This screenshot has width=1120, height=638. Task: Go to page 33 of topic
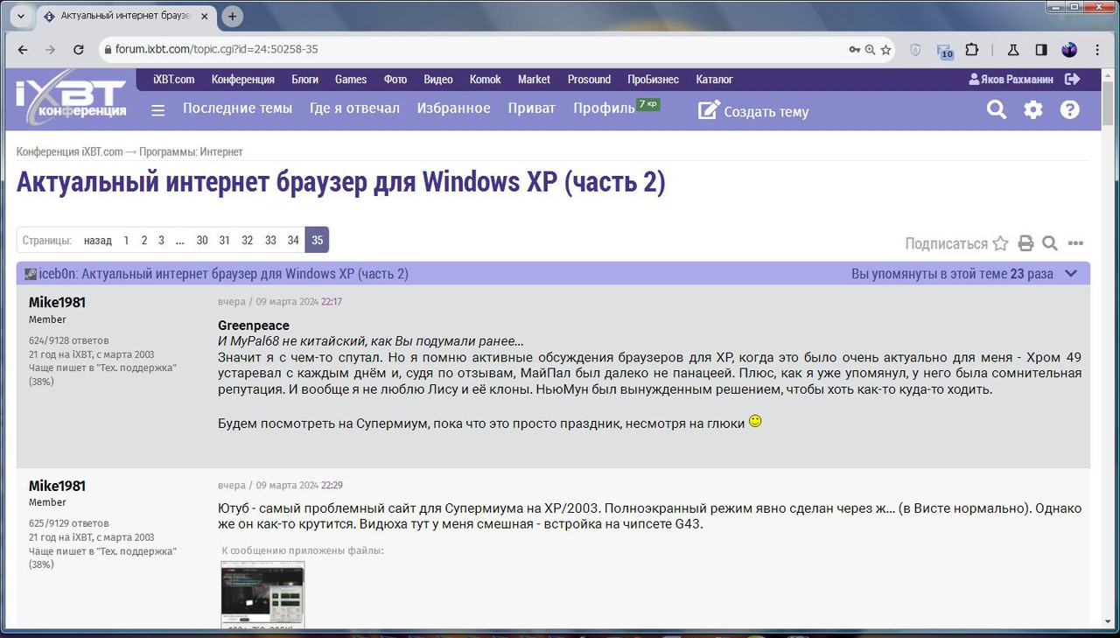(x=270, y=240)
